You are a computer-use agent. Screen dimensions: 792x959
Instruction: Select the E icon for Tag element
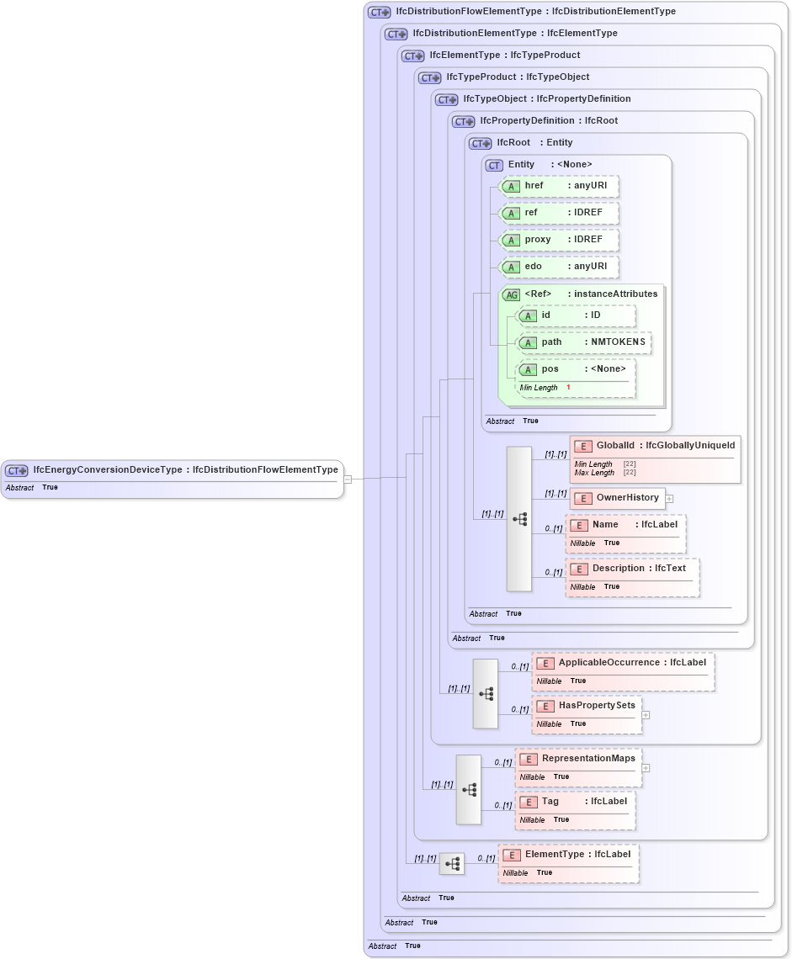[528, 802]
